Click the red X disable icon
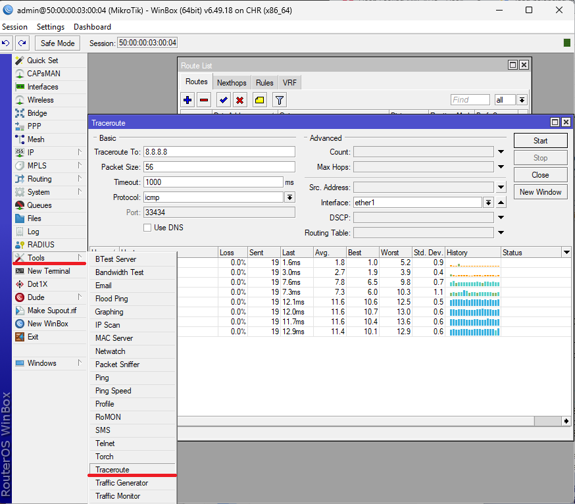 click(x=240, y=100)
